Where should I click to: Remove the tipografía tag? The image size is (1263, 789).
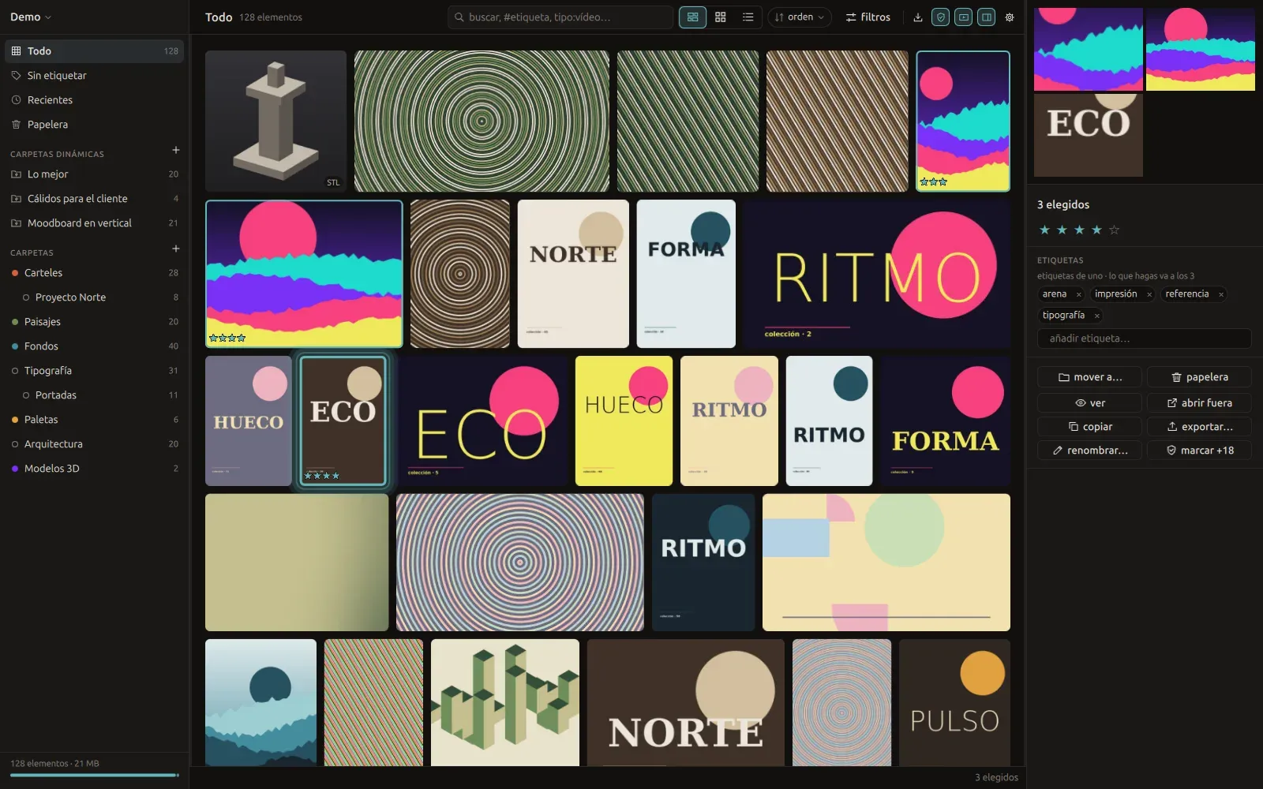coord(1096,316)
